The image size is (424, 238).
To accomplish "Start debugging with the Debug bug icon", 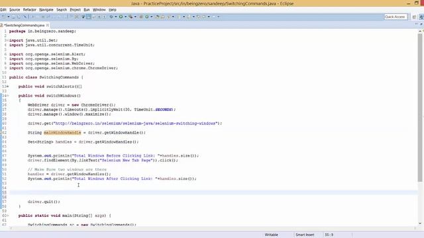I will click(x=111, y=17).
